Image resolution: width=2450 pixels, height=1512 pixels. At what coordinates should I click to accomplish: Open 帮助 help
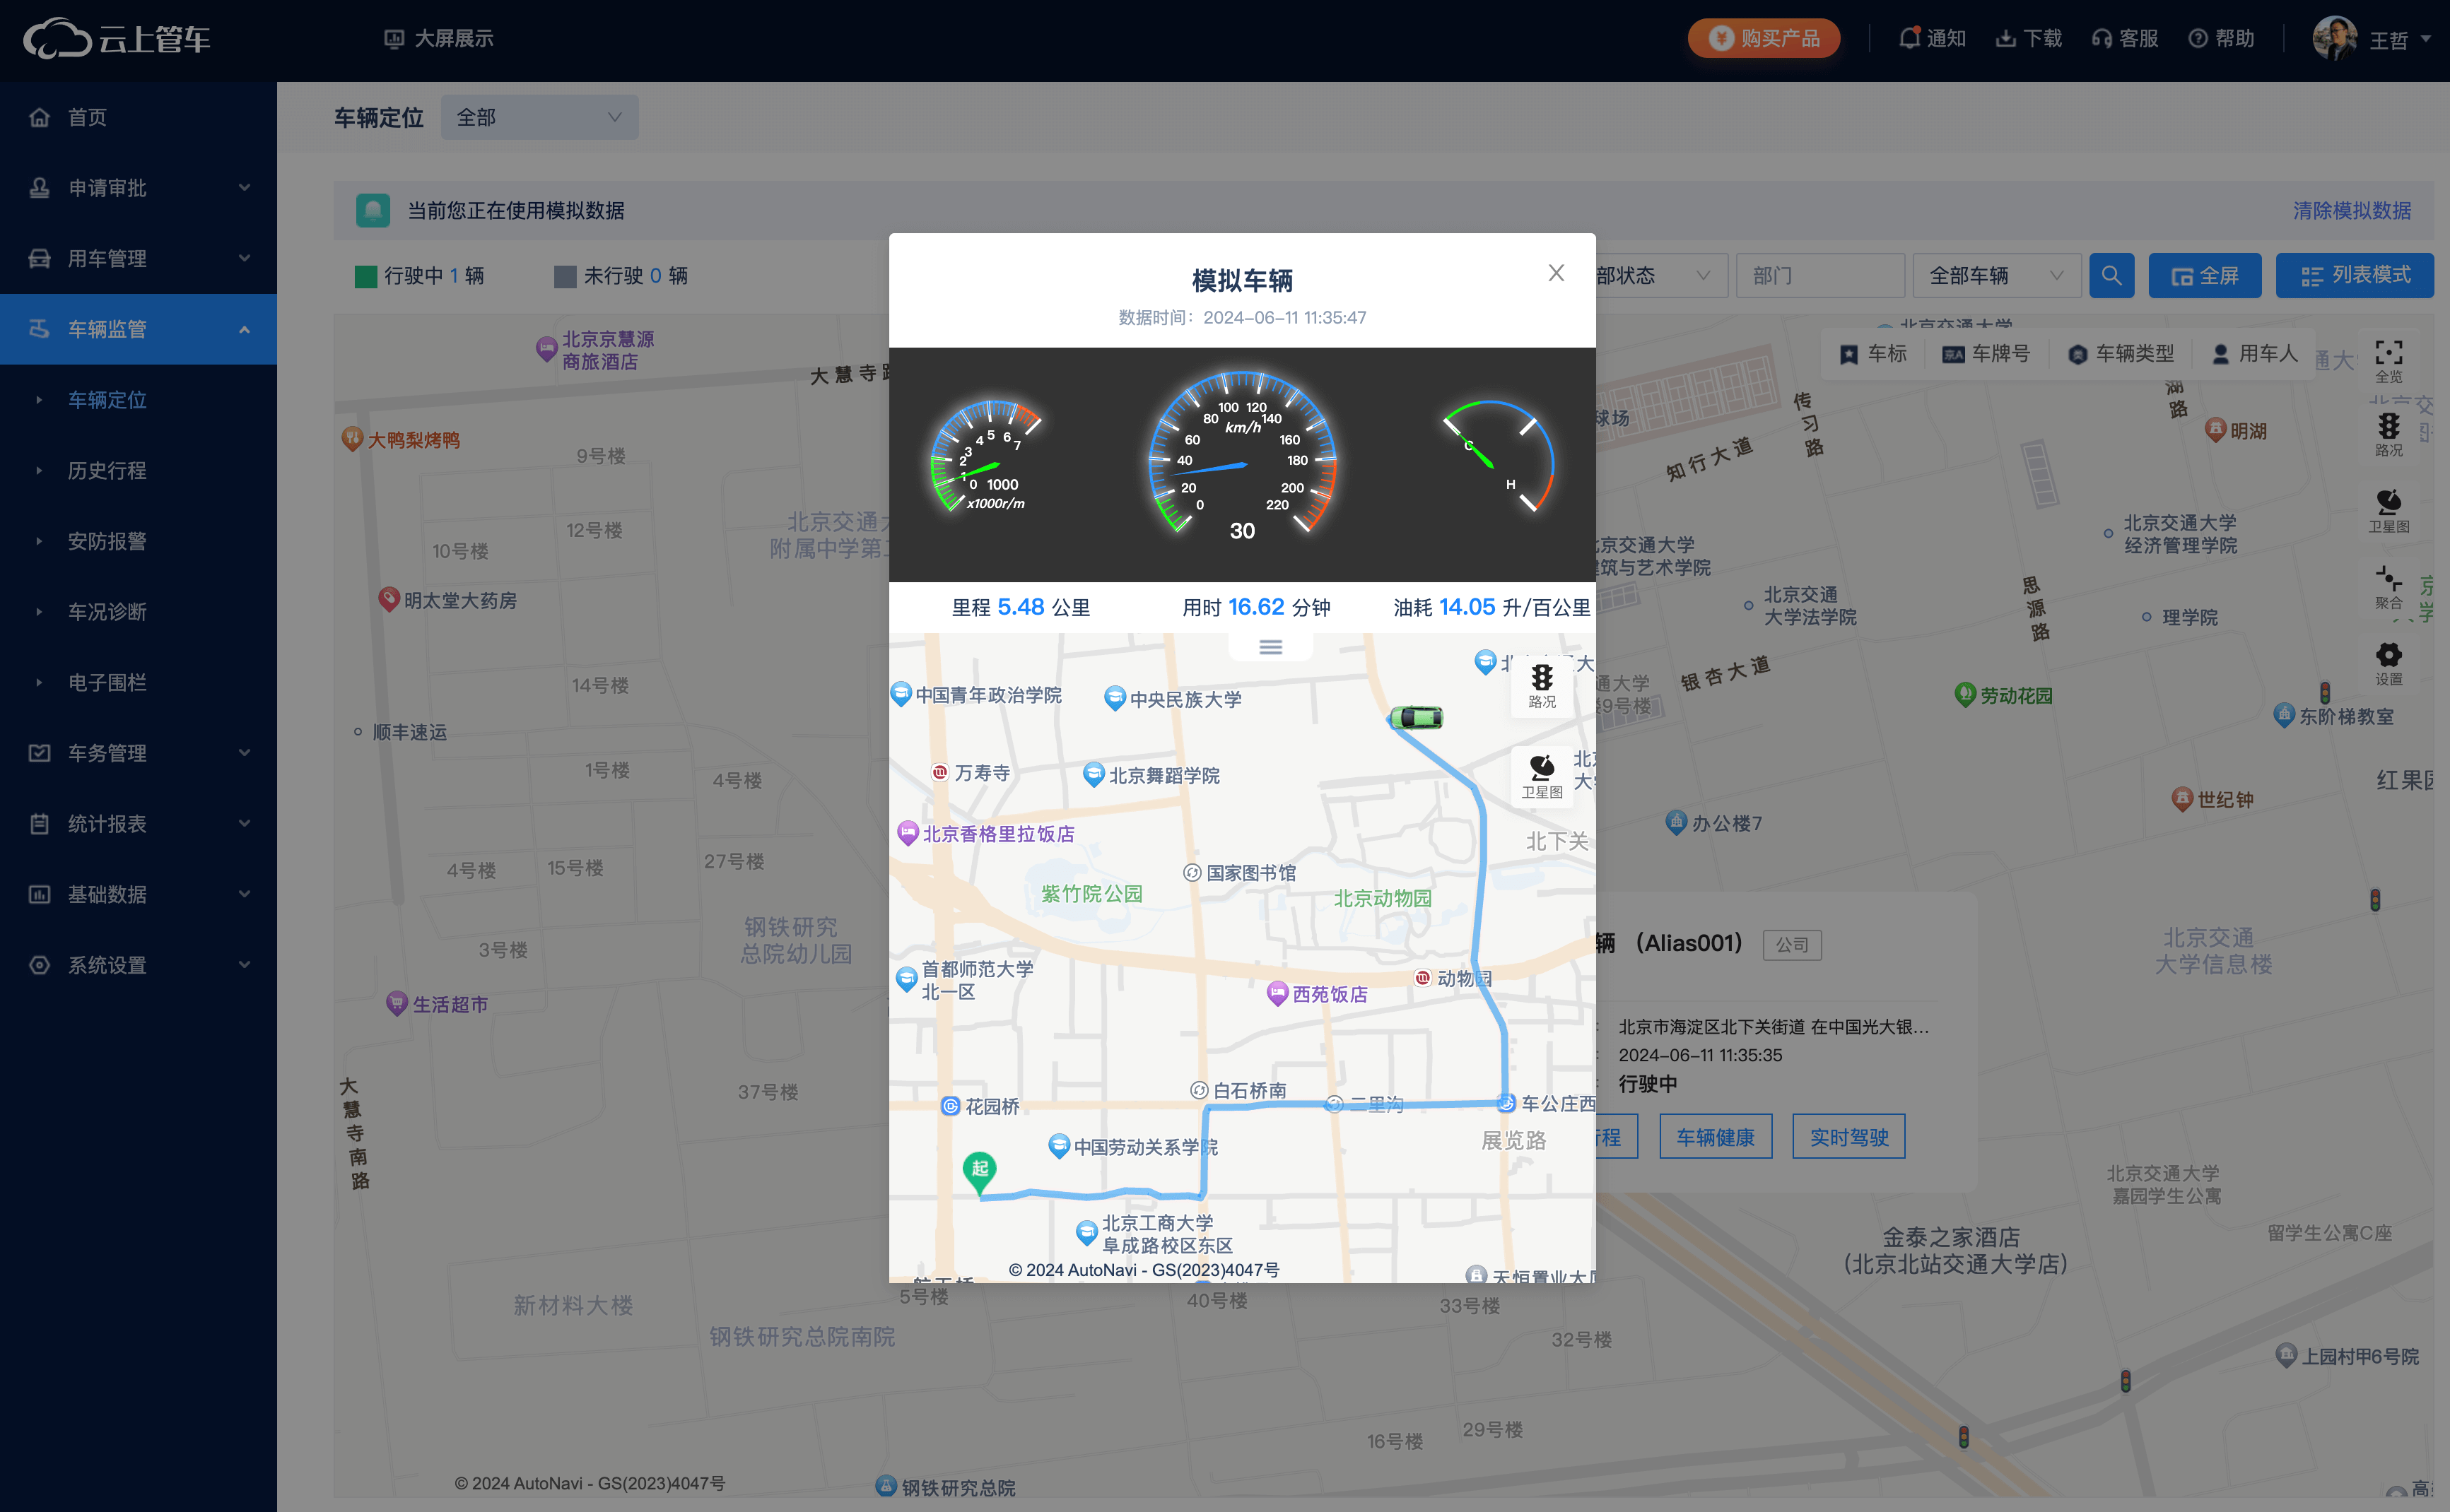[x=2221, y=39]
